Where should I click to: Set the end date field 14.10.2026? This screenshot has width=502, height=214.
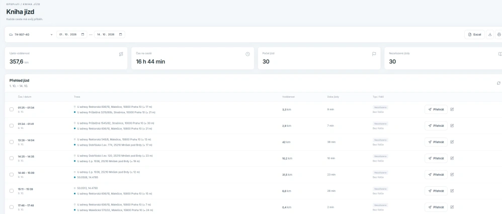(110, 35)
